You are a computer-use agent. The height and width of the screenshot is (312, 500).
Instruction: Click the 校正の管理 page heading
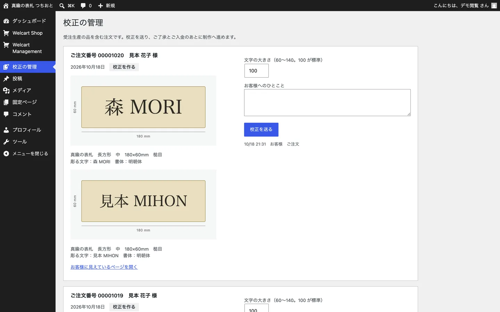(x=83, y=23)
